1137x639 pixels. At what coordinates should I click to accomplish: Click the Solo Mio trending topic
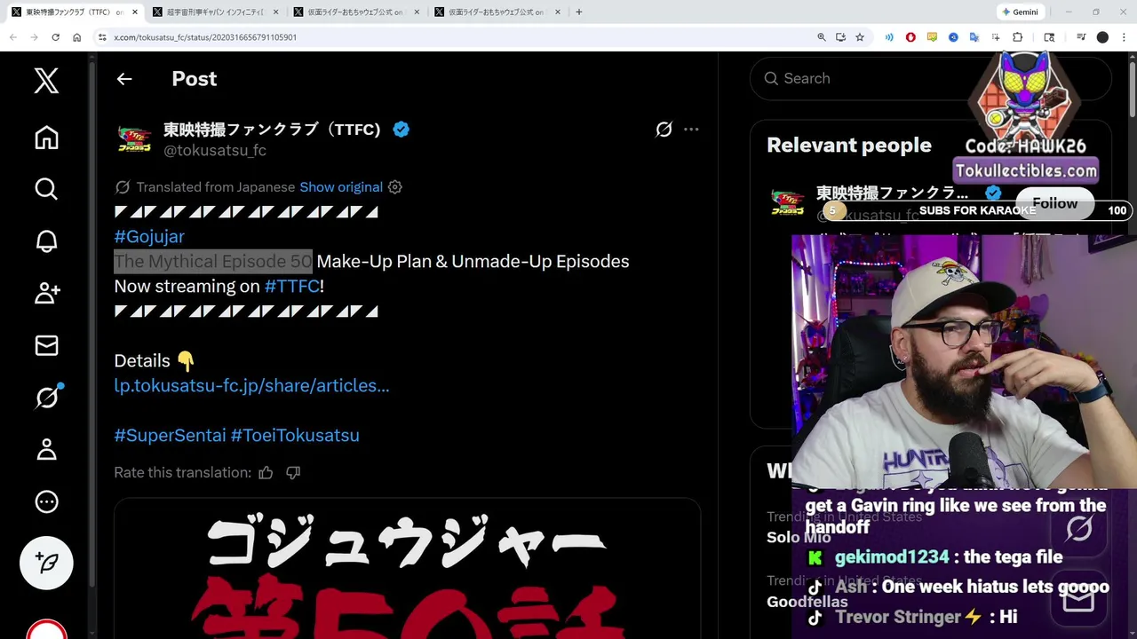click(799, 537)
